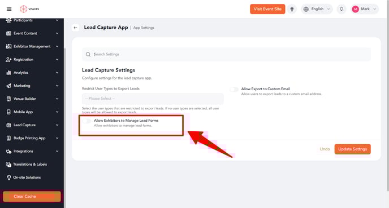
Task: Open the hamburger menu icon
Action: [x=9, y=9]
